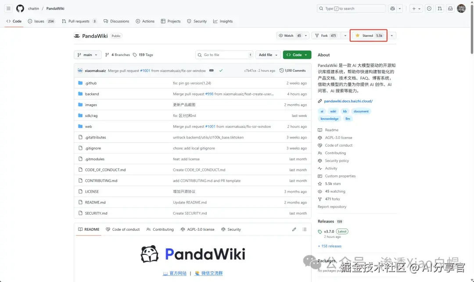The height and width of the screenshot is (282, 474).
Task: Open the README.md file
Action: 95,202
